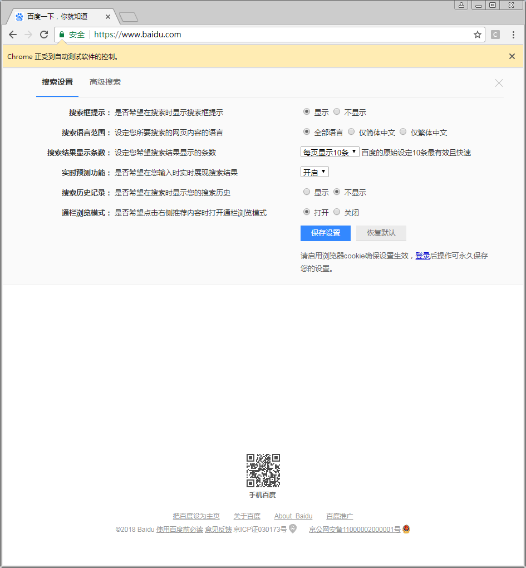Reload the Baidu page
Viewport: 526px width, 568px height.
(44, 35)
